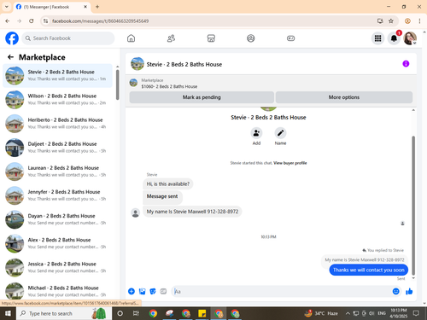Viewport: 427px width, 320px height.
Task: Open Wilson - 2 Beds 2 Baths House chat
Action: point(57,99)
